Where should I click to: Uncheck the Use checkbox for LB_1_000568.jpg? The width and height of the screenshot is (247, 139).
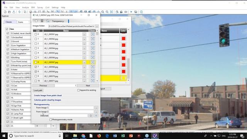point(36,67)
